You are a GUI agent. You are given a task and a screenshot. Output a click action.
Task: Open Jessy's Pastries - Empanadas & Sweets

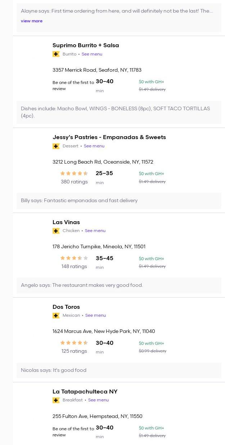[x=109, y=137]
